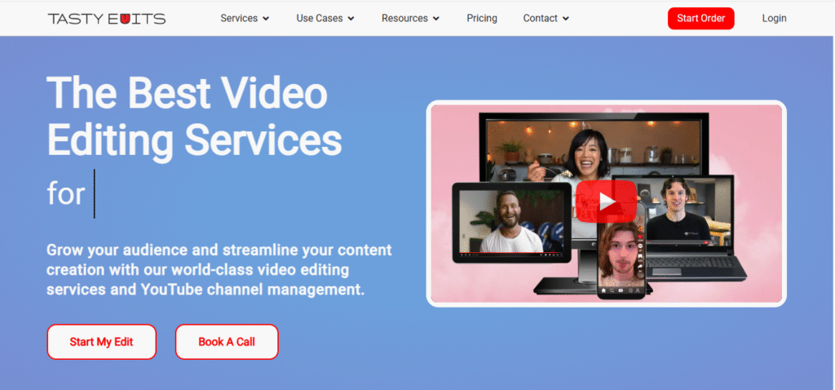Screen dimensions: 835x390
Task: Expand the Use Cases dropdown chevron
Action: [x=351, y=19]
